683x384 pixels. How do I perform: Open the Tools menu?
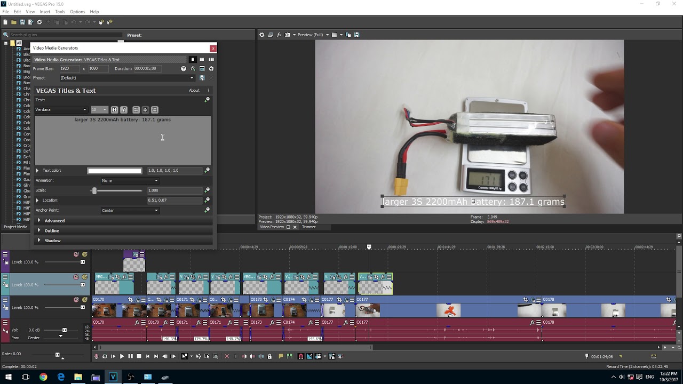[60, 12]
